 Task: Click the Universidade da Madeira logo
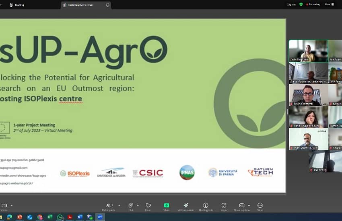coord(111,172)
